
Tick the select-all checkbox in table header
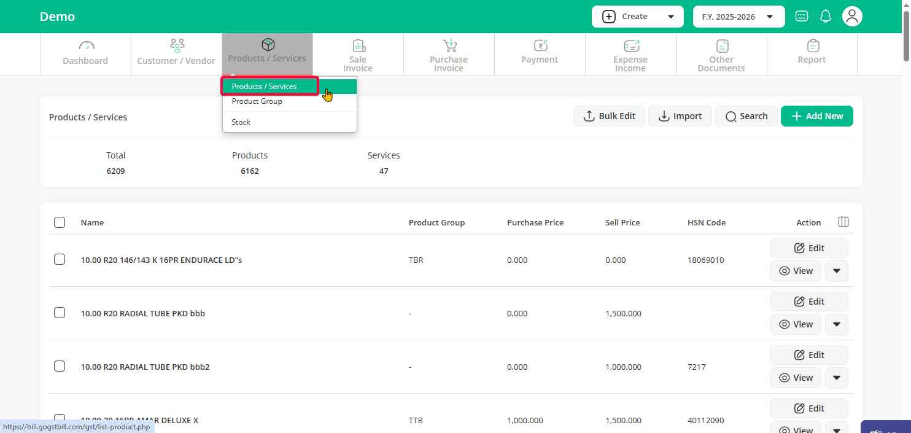pyautogui.click(x=60, y=222)
